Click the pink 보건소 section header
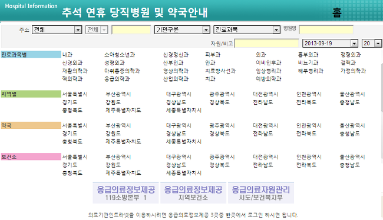 click(x=31, y=157)
